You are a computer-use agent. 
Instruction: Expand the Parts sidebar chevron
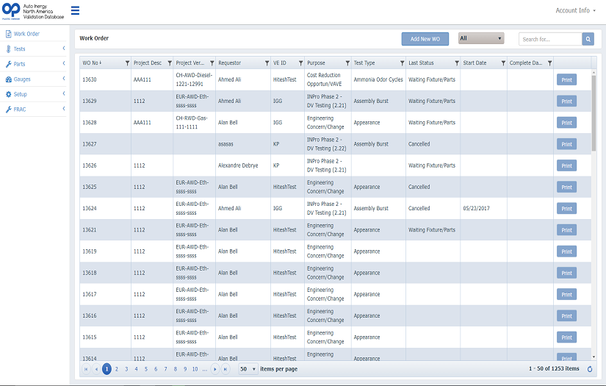coord(64,63)
